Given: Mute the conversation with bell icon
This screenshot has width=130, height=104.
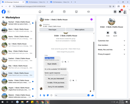Looking at the screenshot, I should point(108,33).
